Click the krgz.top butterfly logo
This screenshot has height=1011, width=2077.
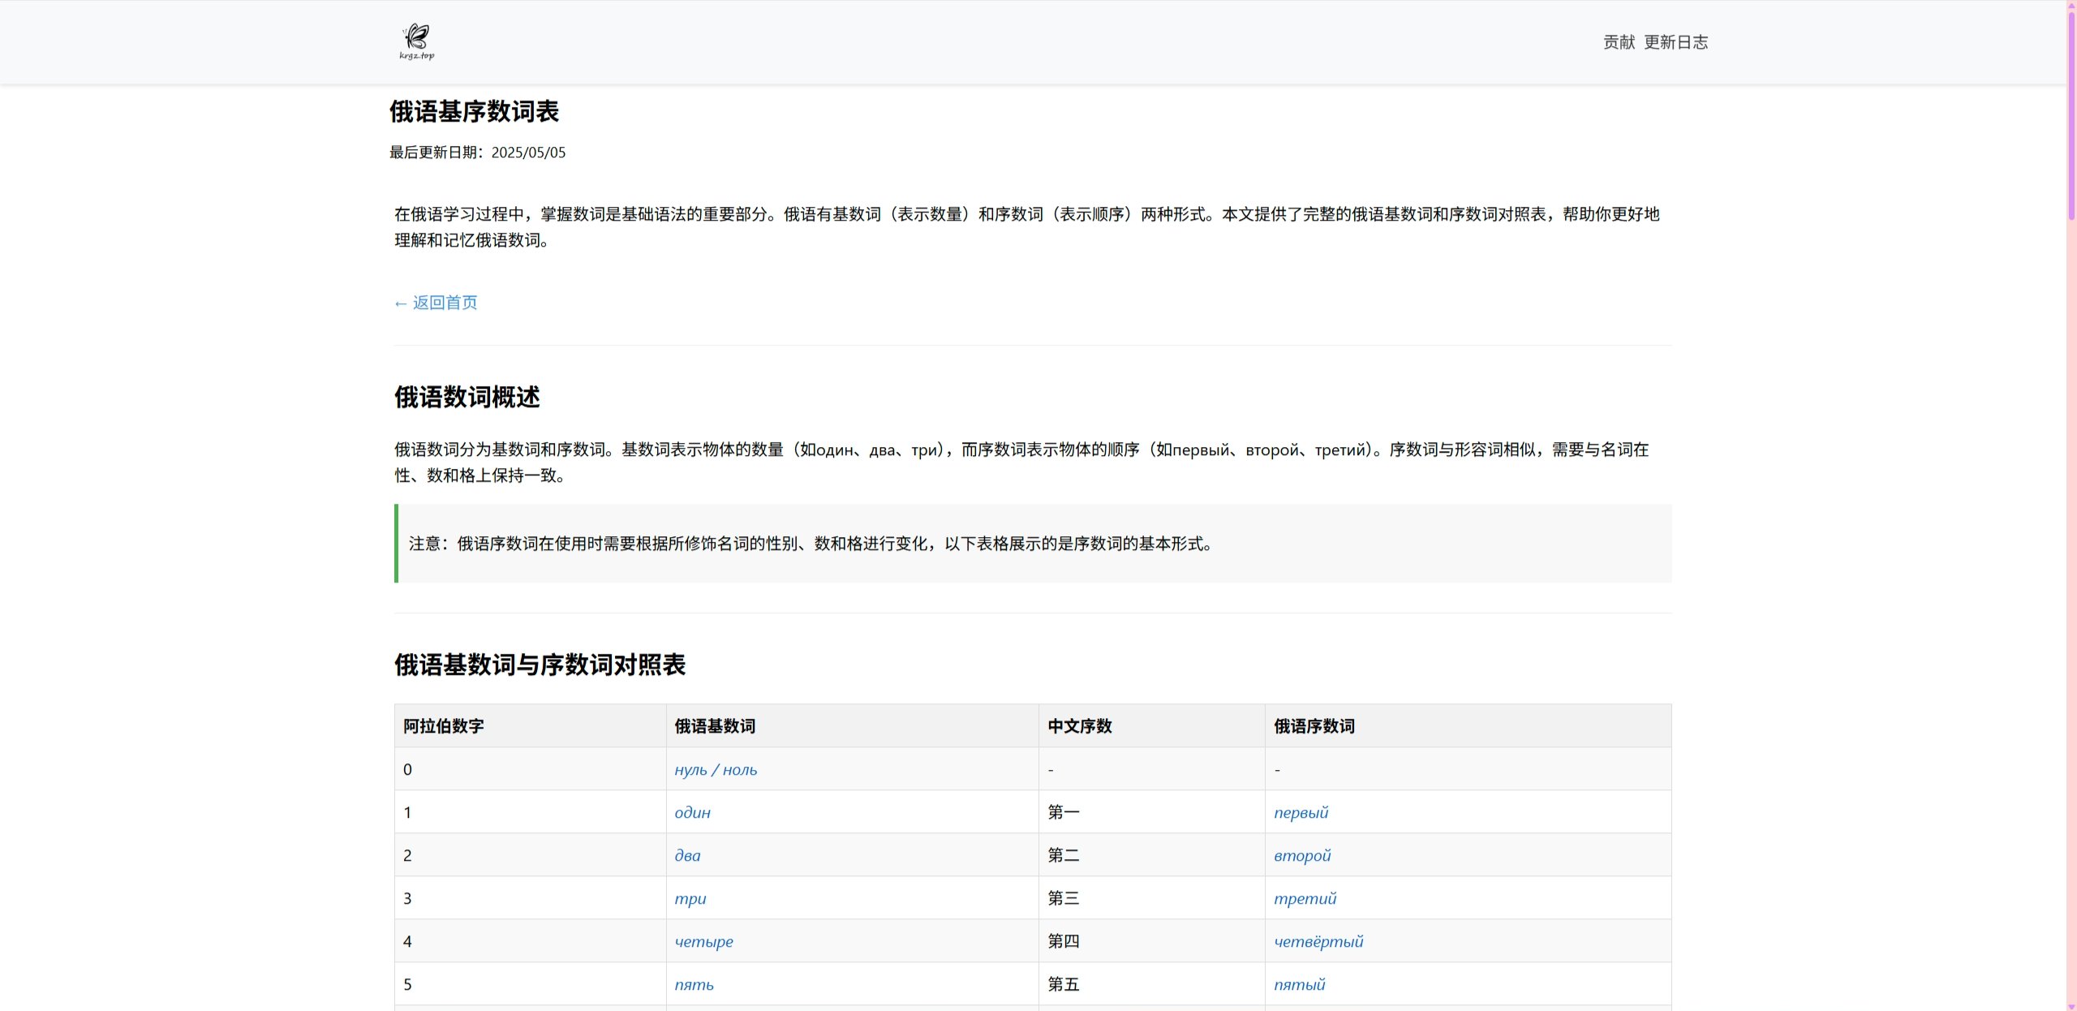pos(416,41)
